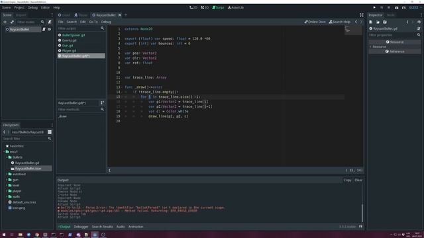
Task: Open the script editor Go To menu
Action: 93,22
